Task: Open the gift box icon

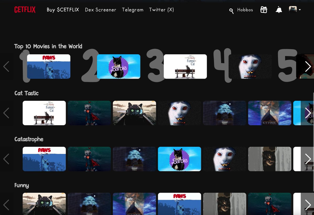Action: pyautogui.click(x=264, y=10)
